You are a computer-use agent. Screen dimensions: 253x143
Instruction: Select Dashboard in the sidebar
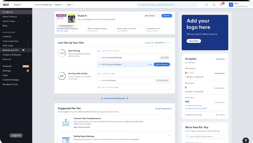click(x=16, y=12)
